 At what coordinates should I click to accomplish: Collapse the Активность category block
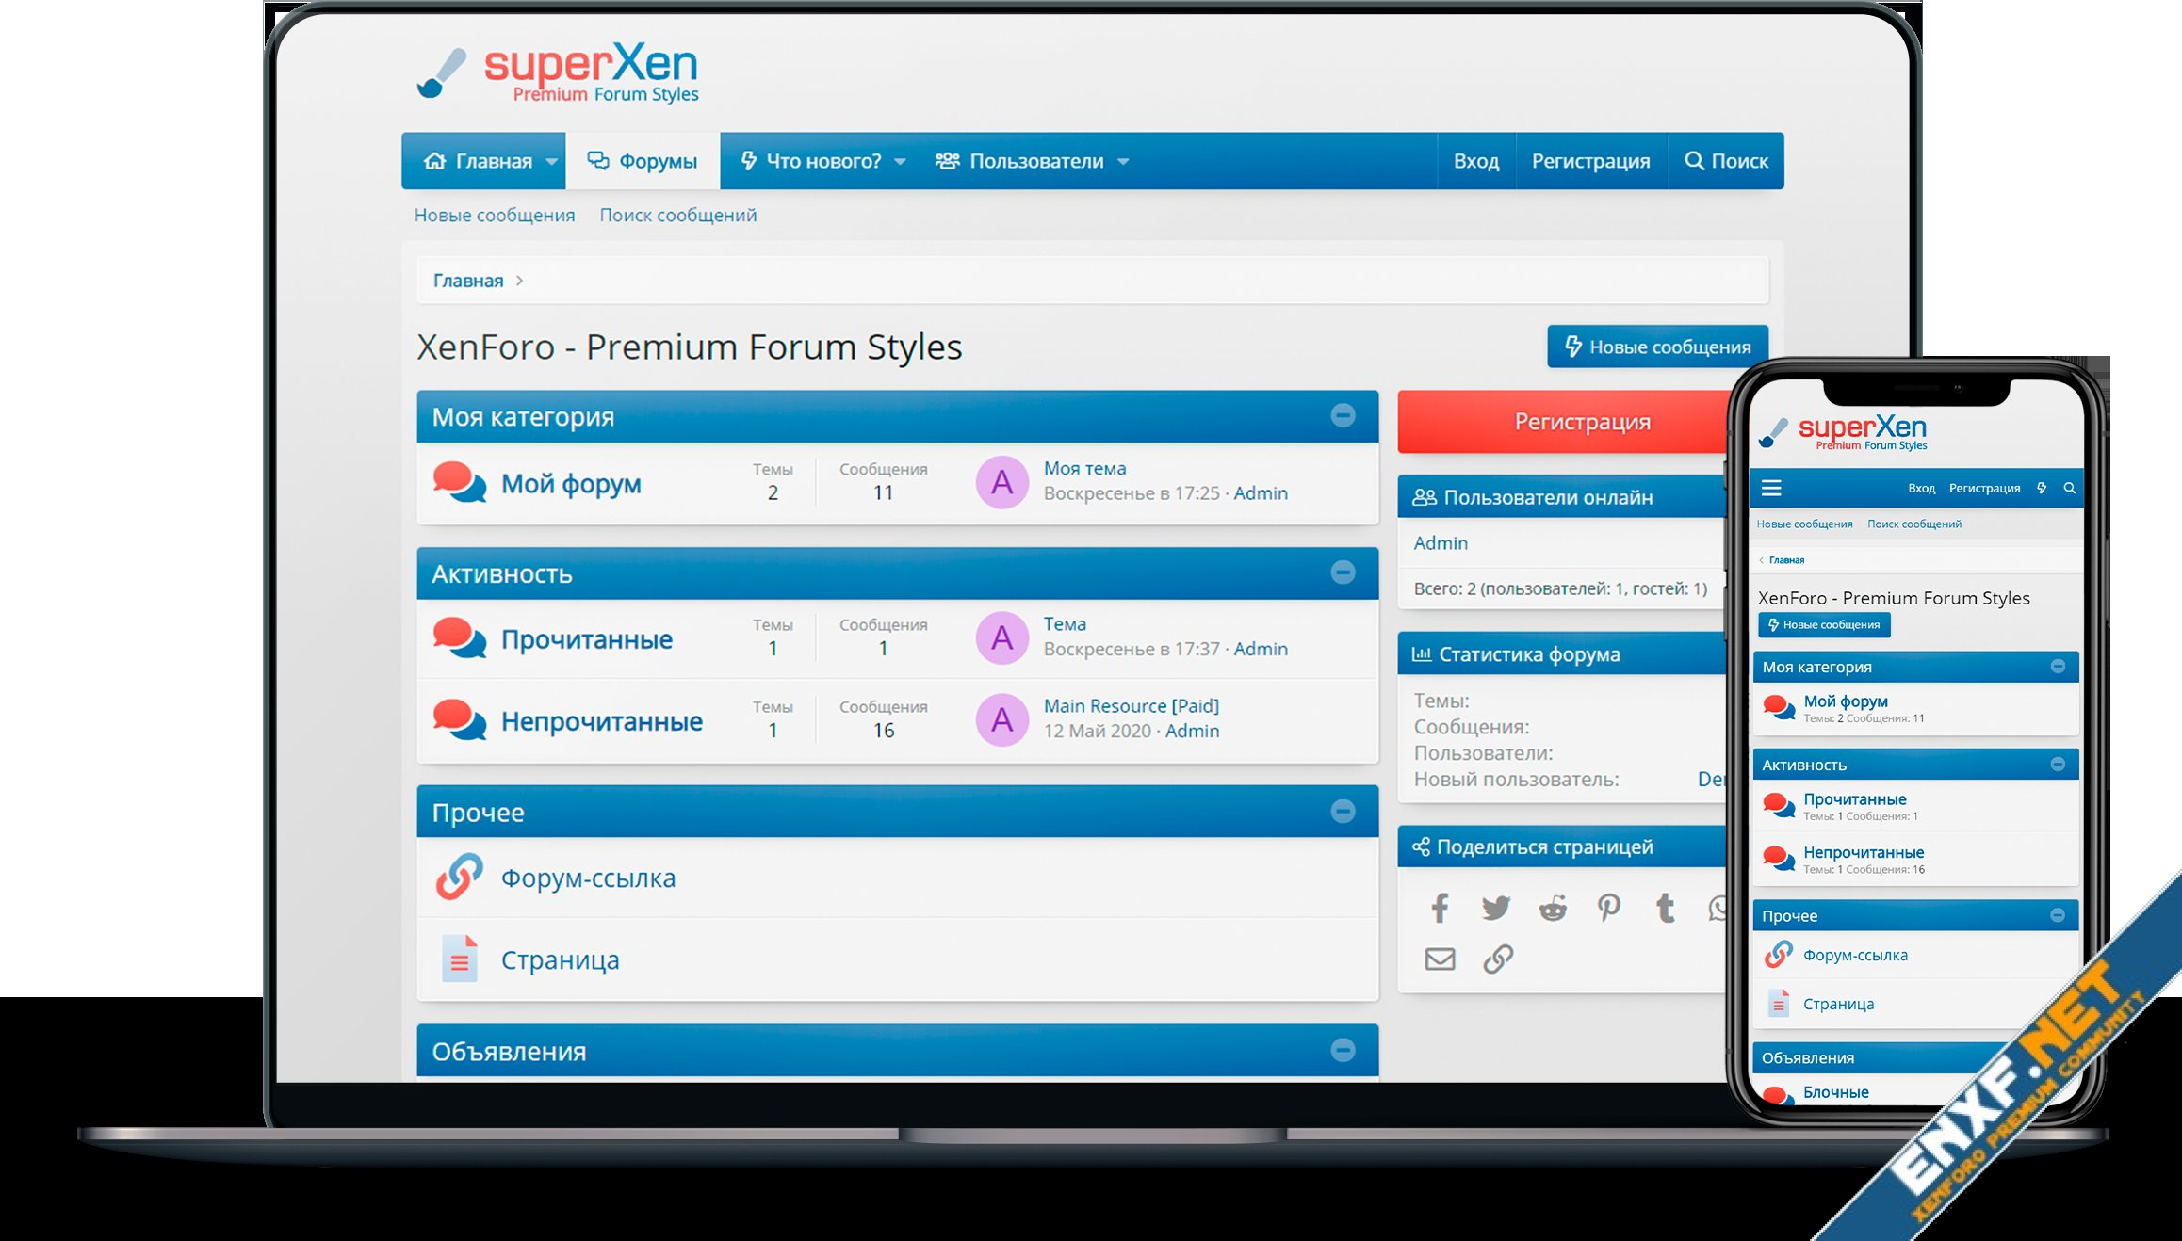(1343, 572)
